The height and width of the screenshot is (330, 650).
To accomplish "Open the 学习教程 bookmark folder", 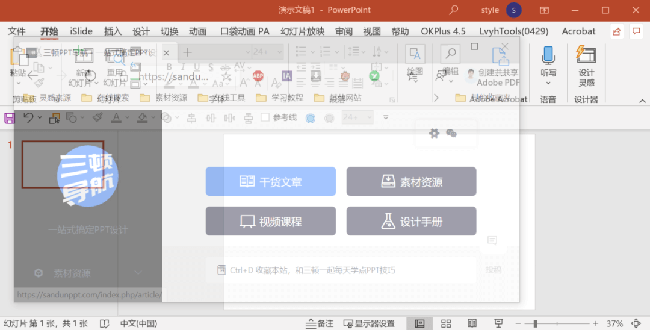I will [280, 98].
